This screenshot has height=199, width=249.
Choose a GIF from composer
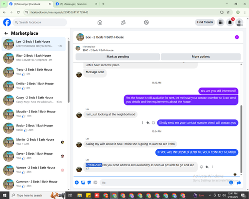[95, 183]
